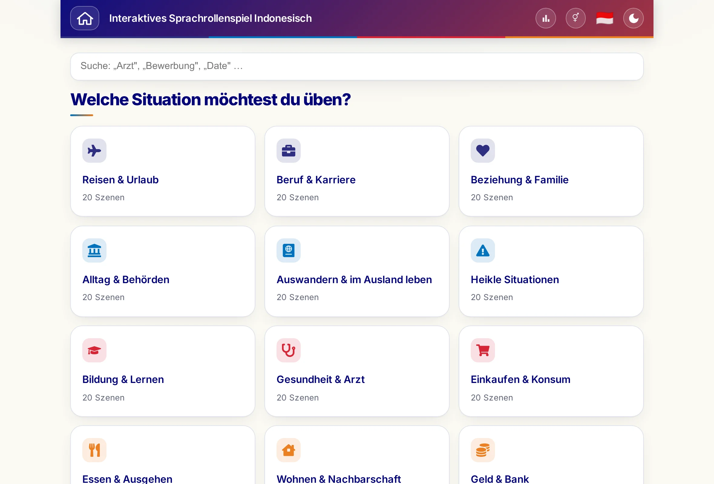Click the house icon for Wohnen & Nachbarschaft
Image resolution: width=714 pixels, height=484 pixels.
(289, 450)
